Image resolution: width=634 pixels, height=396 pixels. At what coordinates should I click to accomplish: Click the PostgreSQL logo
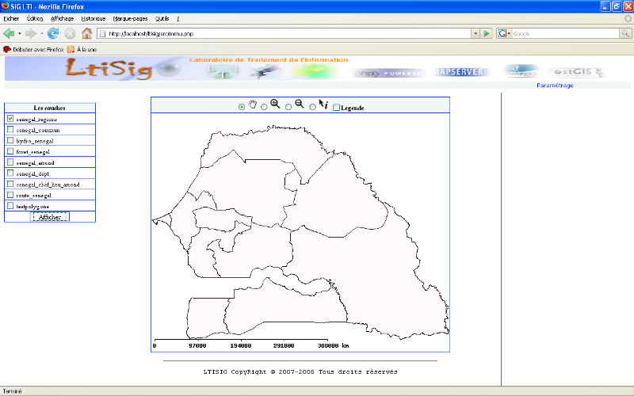(x=521, y=70)
